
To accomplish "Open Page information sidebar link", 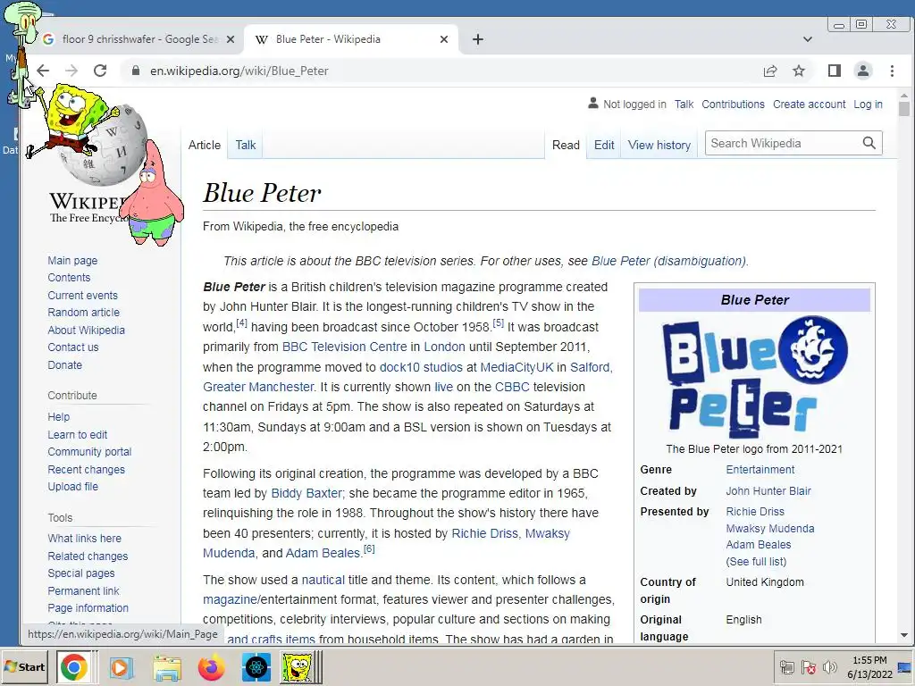I will click(x=88, y=607).
